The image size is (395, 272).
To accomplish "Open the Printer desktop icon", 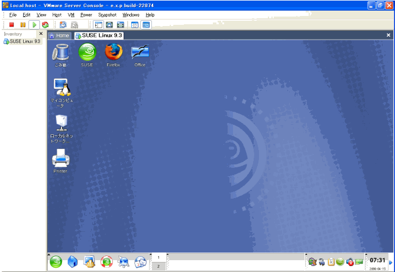I will click(61, 158).
